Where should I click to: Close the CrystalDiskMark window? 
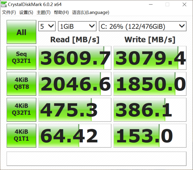tap(184, 5)
